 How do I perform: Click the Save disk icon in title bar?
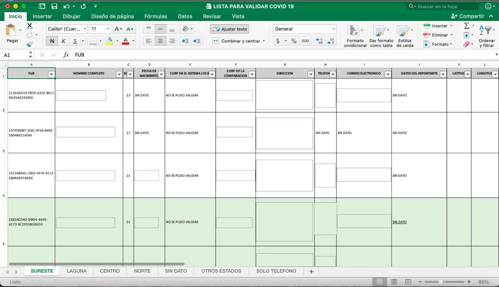point(54,6)
